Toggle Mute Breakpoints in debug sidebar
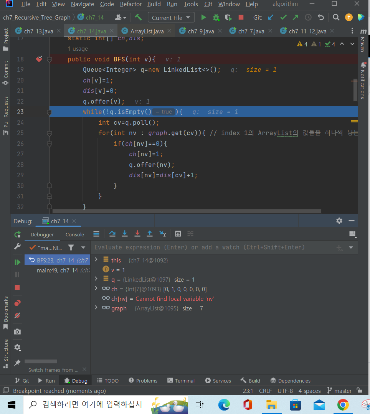The image size is (370, 414). click(x=17, y=315)
